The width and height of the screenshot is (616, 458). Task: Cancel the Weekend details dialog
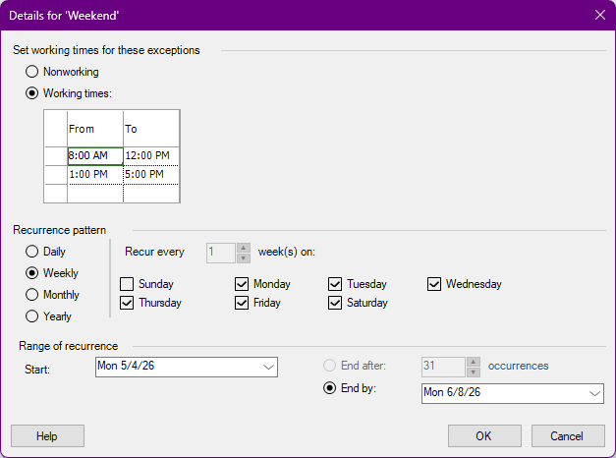tap(568, 436)
